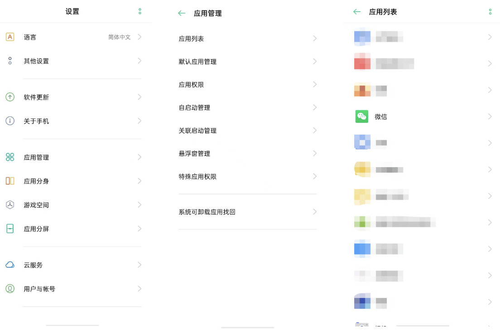500x331 pixels.
Task: Click the 应用分身 dual-panel icon
Action: 10,181
